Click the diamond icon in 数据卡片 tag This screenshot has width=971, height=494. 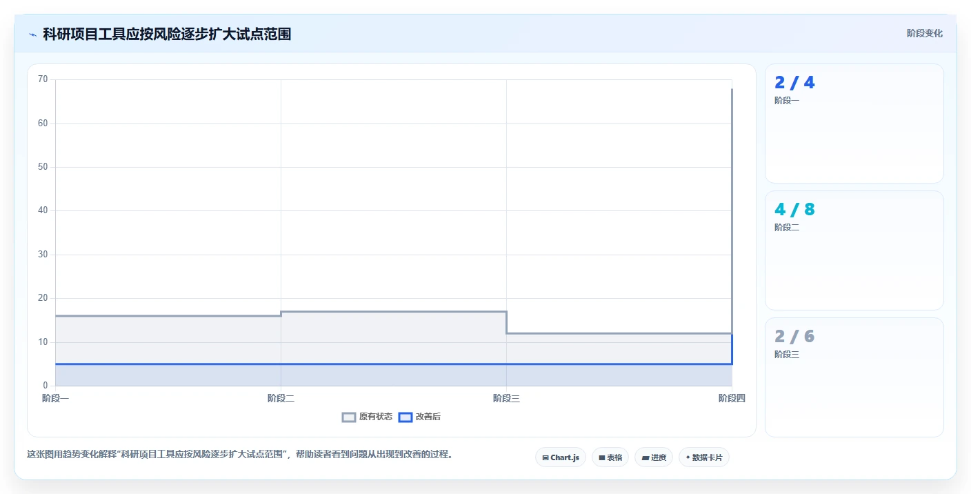click(688, 457)
